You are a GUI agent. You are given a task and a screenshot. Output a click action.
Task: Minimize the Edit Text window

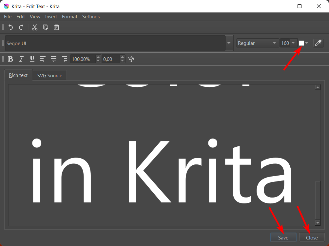pos(281,6)
